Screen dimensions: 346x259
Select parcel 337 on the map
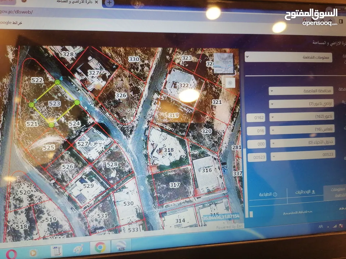pyautogui.click(x=238, y=173)
